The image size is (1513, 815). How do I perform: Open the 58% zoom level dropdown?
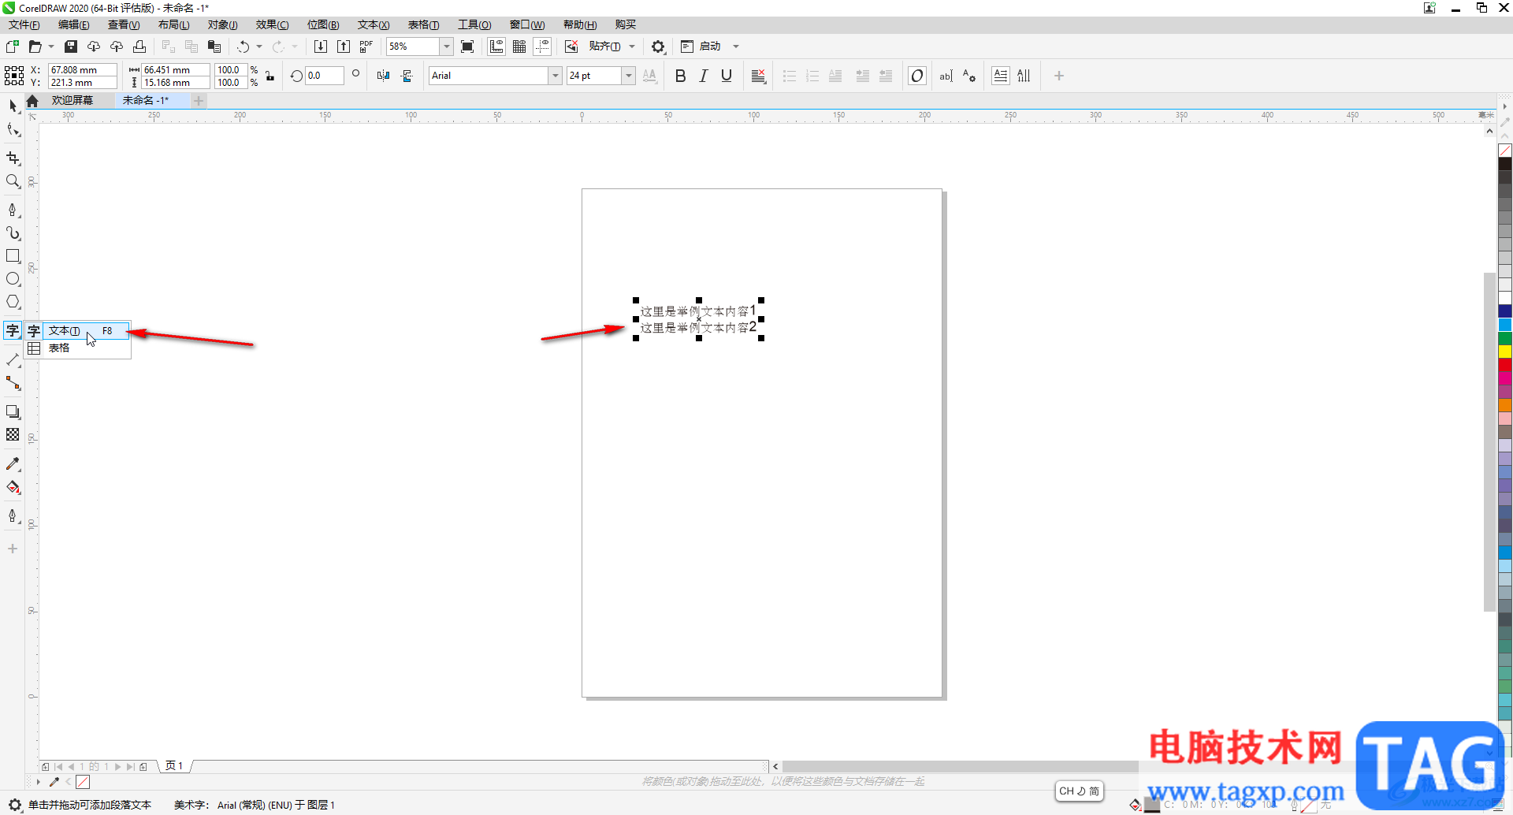[x=447, y=47]
